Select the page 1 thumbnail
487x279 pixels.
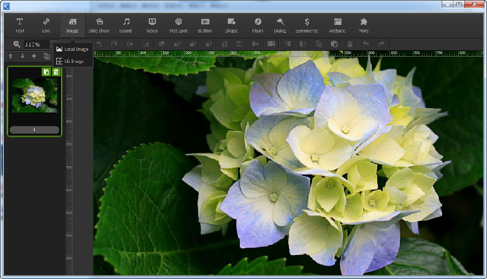pyautogui.click(x=35, y=95)
